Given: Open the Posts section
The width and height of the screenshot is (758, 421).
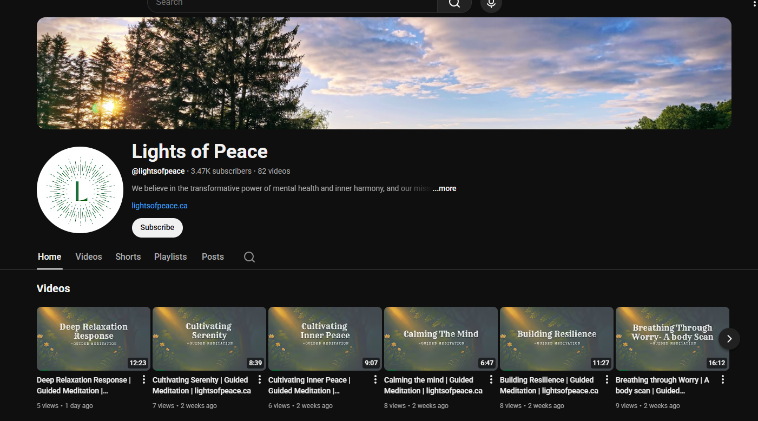Looking at the screenshot, I should coord(212,256).
